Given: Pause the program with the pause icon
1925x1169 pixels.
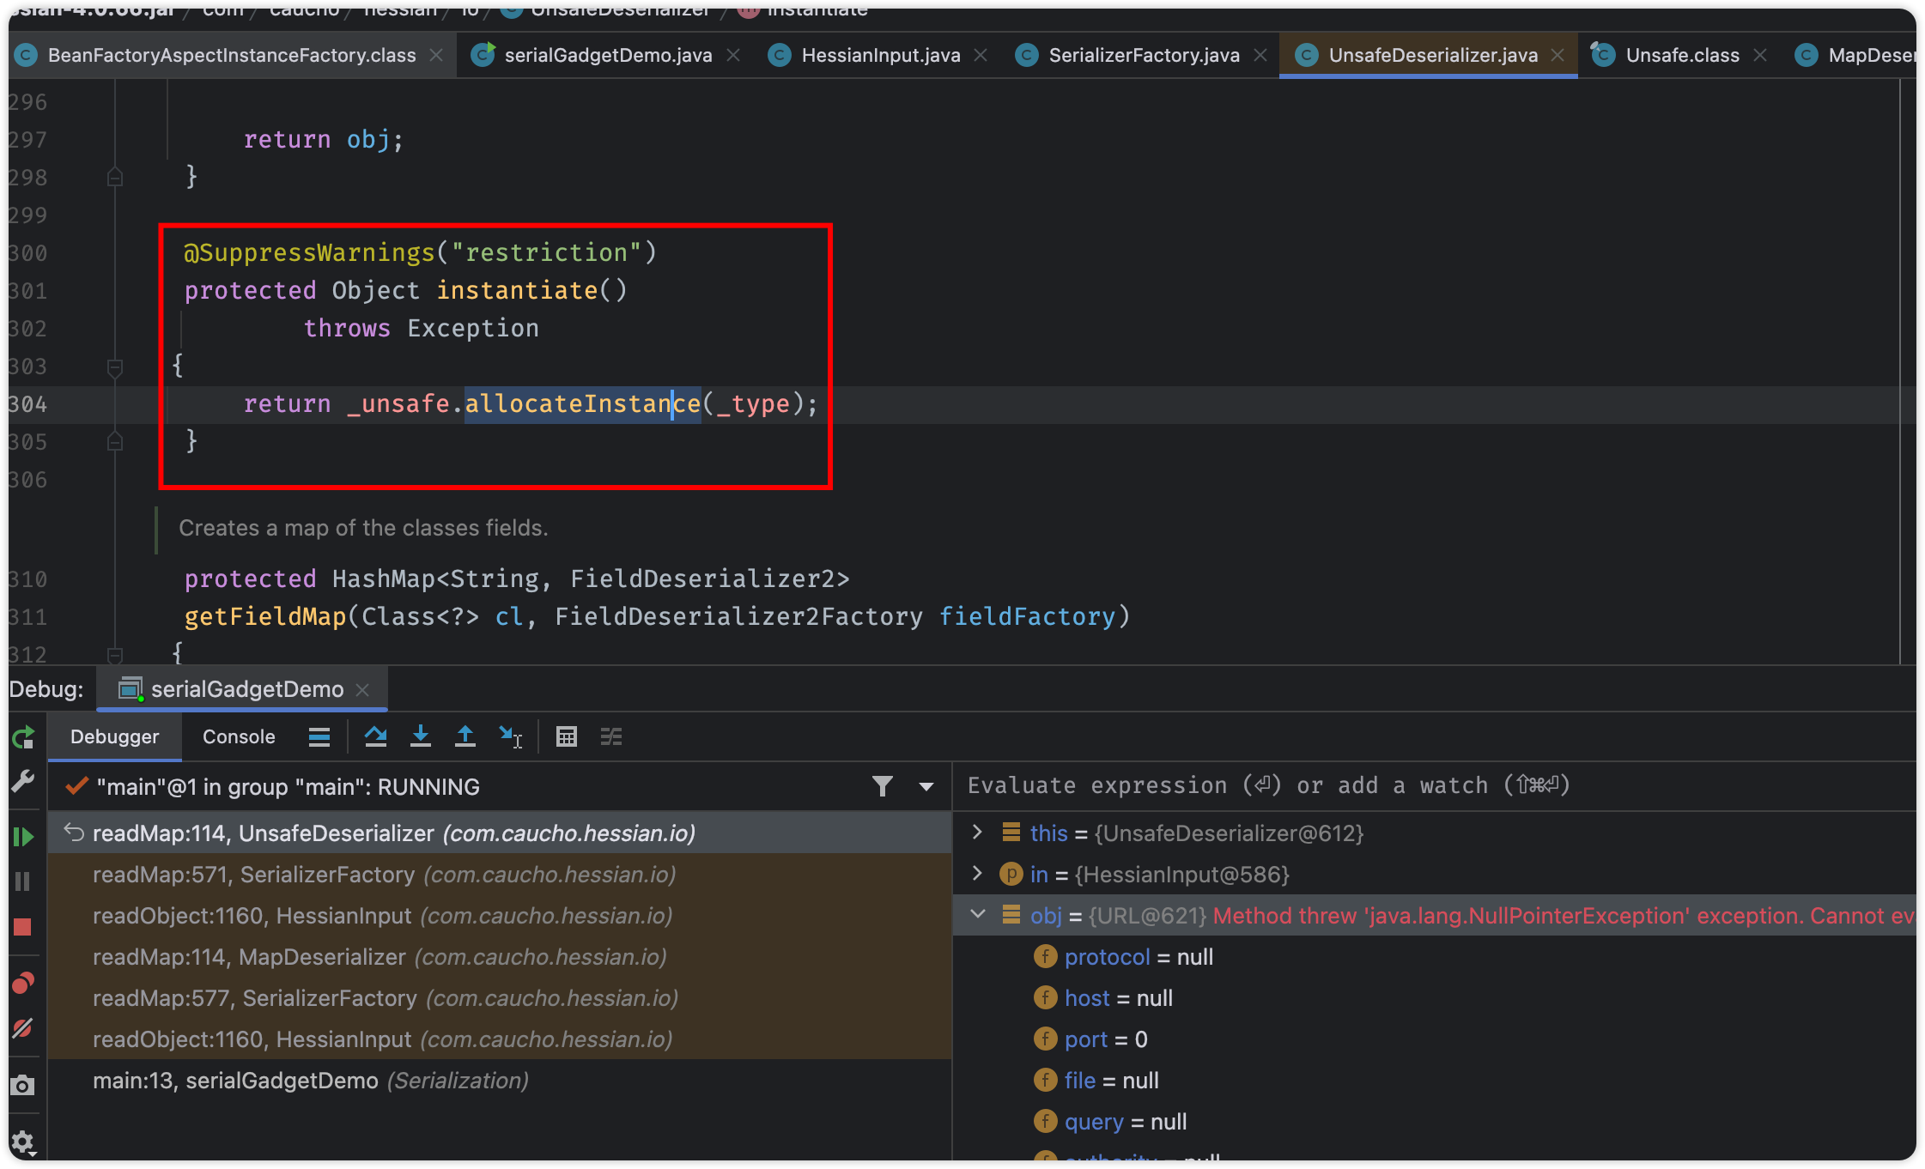Looking at the screenshot, I should click(x=23, y=881).
